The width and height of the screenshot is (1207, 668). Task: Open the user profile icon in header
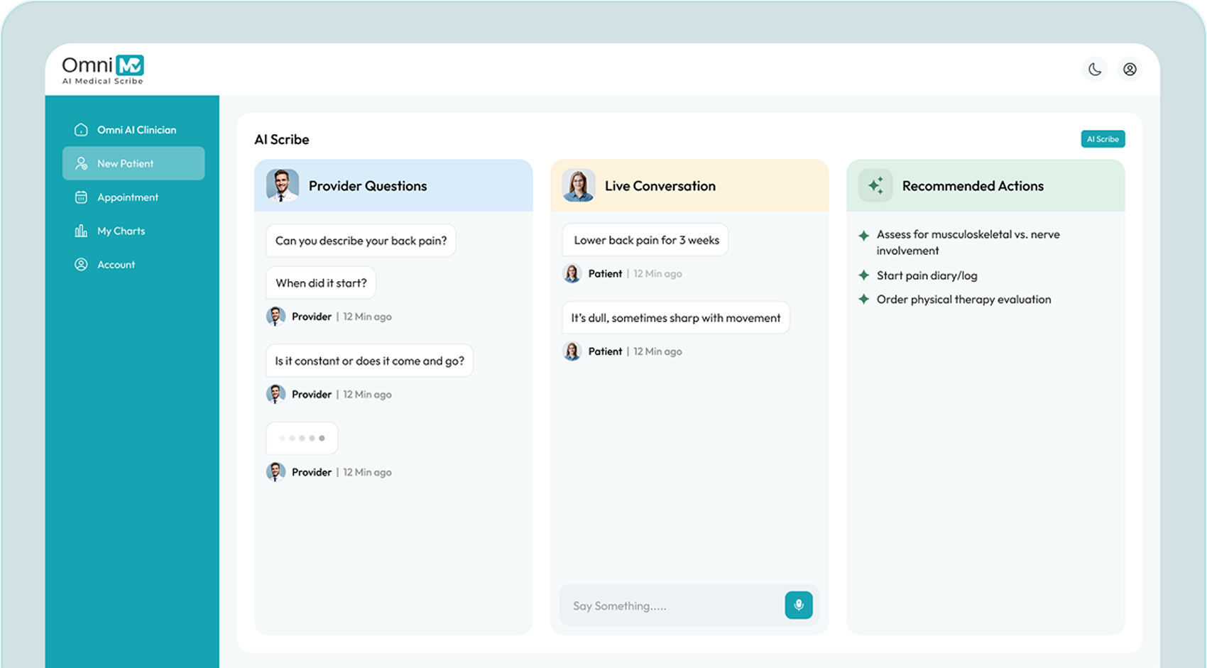coord(1129,70)
